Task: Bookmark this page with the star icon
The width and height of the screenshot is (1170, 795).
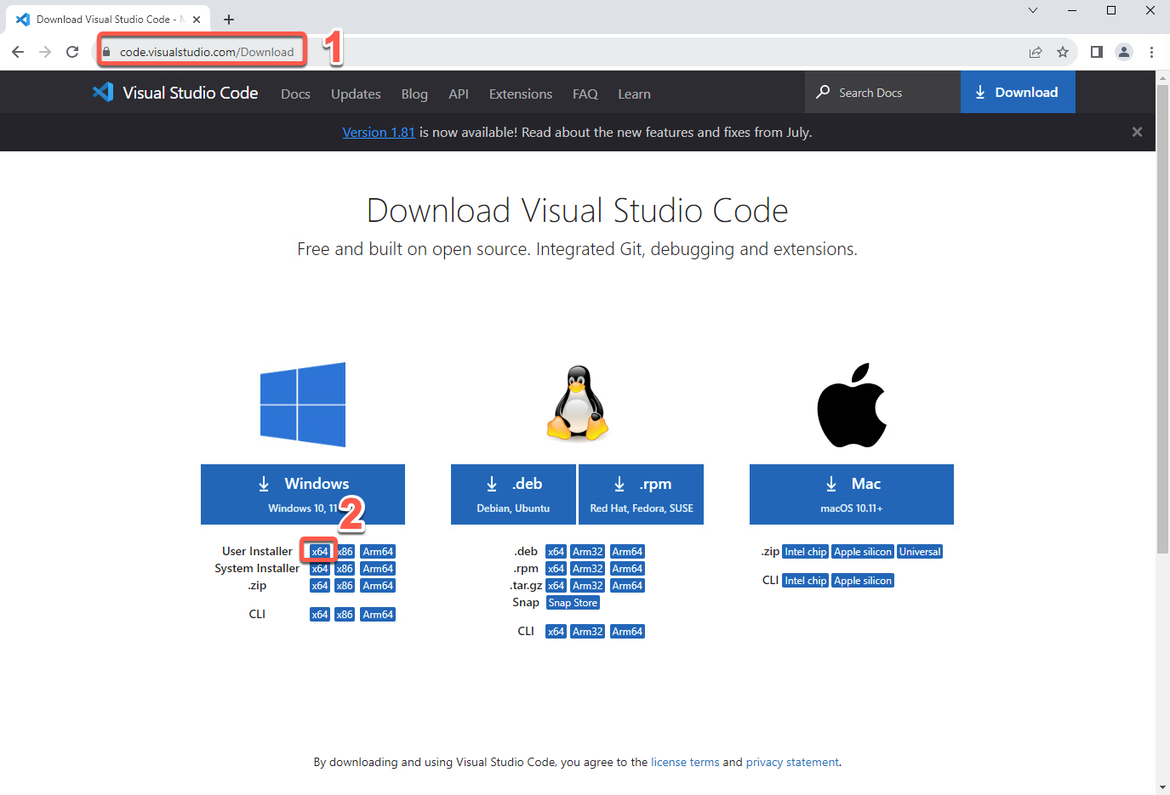Action: 1063,52
